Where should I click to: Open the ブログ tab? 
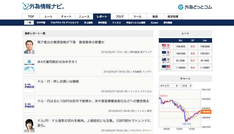click(x=120, y=16)
